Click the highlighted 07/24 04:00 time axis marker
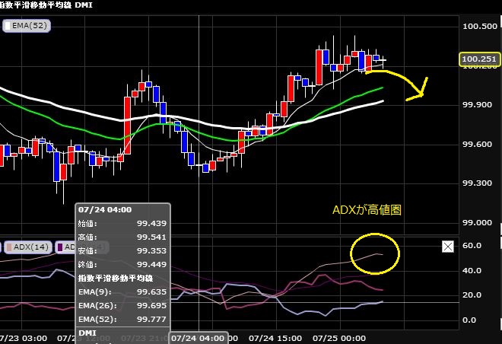 tap(199, 338)
